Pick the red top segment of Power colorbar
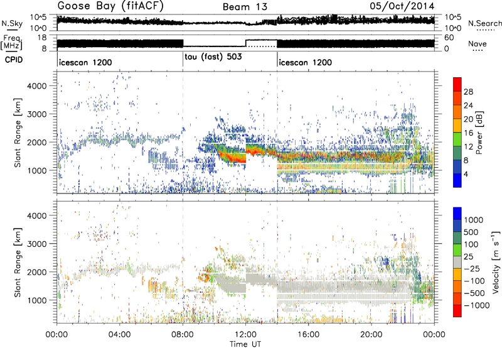Image resolution: width=502 pixels, height=348 pixels. (457, 84)
